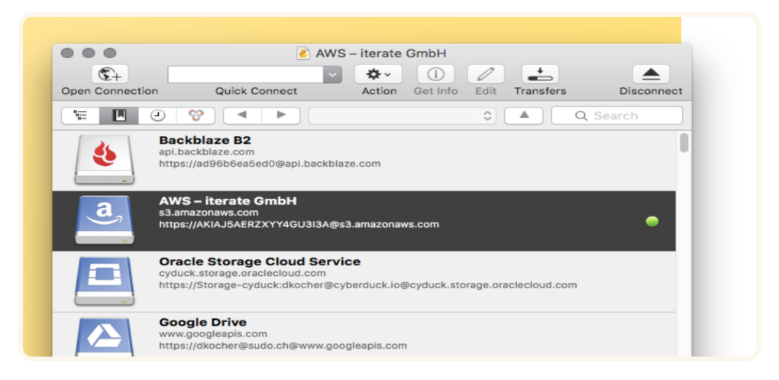Click into the Search field
Screen dimensions: 779x380
616,115
